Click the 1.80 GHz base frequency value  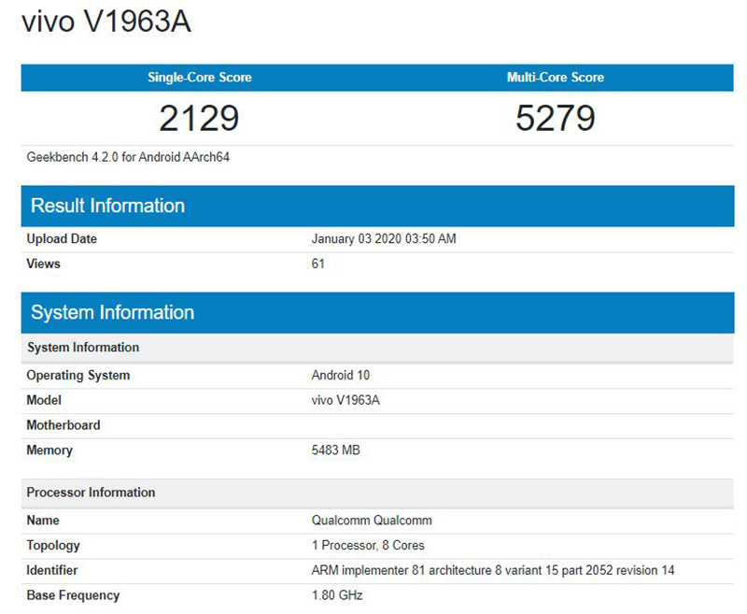tap(336, 595)
